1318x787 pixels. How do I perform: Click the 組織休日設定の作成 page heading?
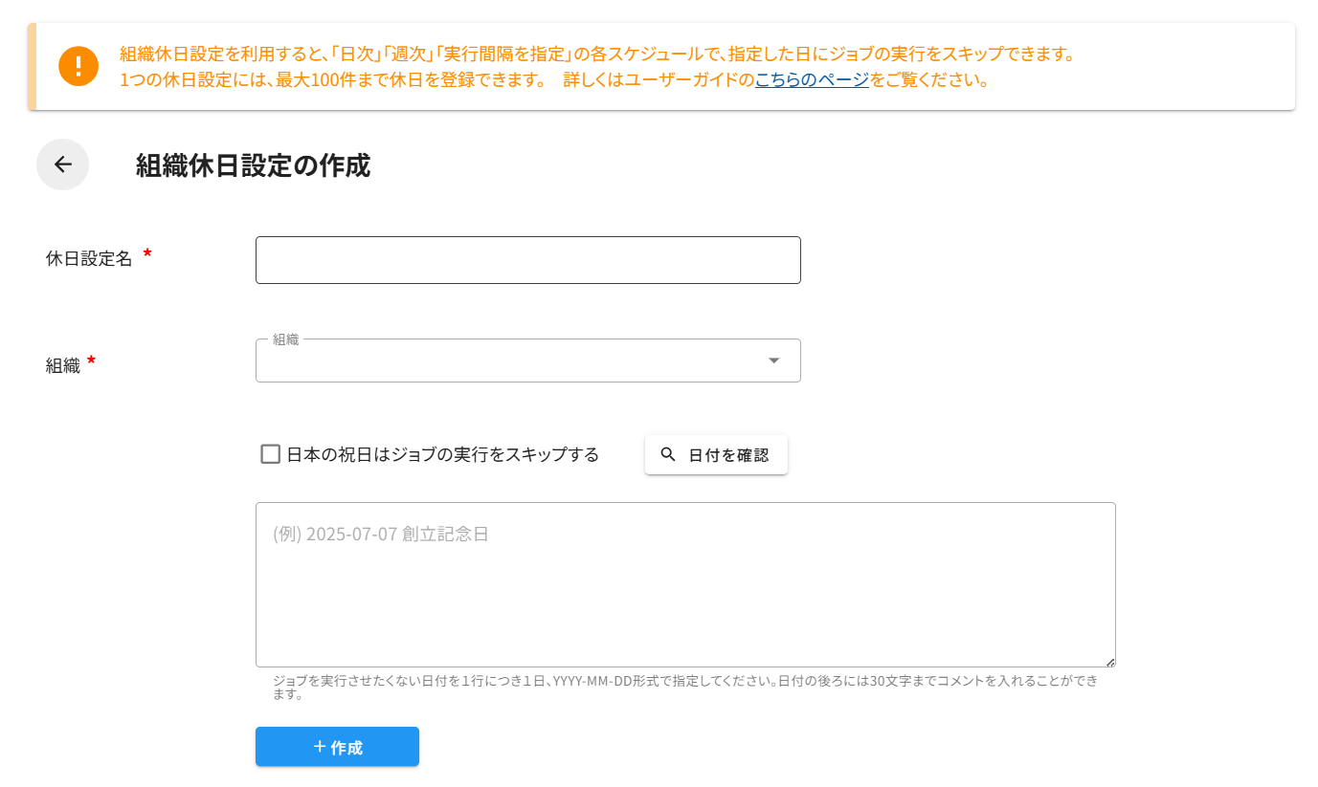point(253,165)
